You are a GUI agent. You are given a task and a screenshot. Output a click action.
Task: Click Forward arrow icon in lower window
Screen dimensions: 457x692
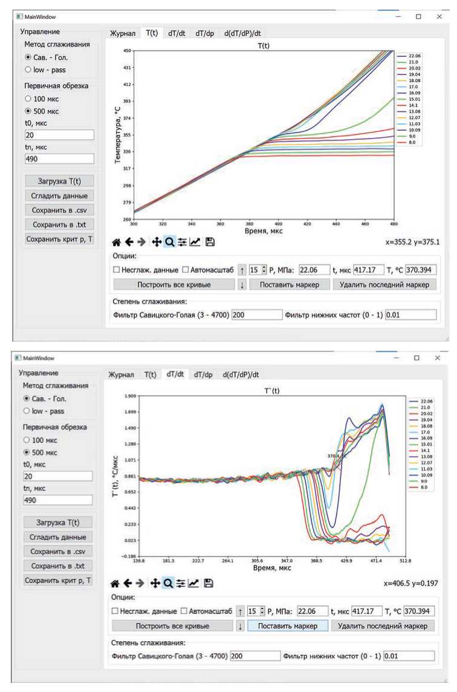[x=140, y=584]
